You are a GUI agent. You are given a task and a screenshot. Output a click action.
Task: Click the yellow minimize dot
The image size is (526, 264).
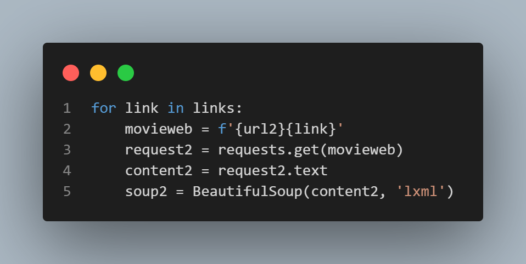(98, 73)
